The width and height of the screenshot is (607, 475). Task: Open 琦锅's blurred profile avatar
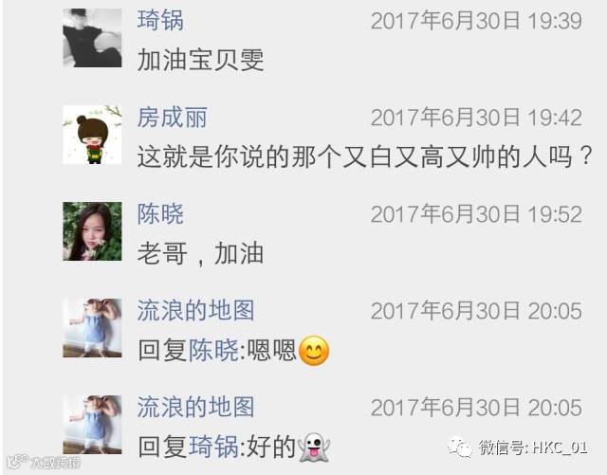coord(92,38)
